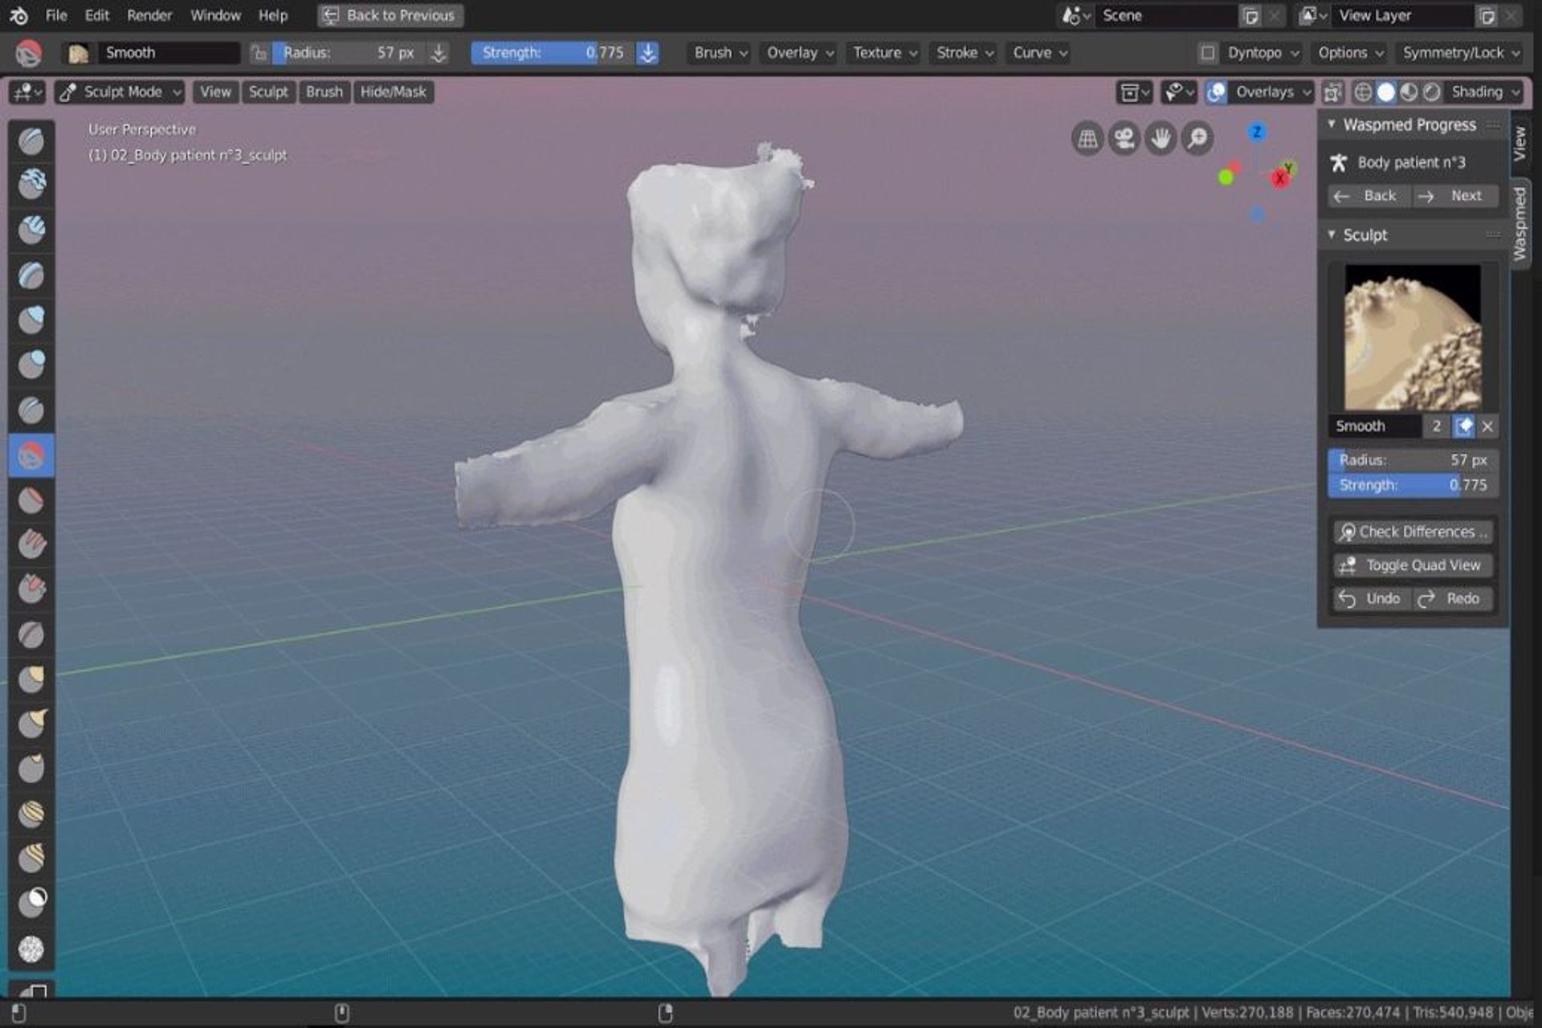
Task: Click the Check Differences button
Action: tap(1413, 532)
